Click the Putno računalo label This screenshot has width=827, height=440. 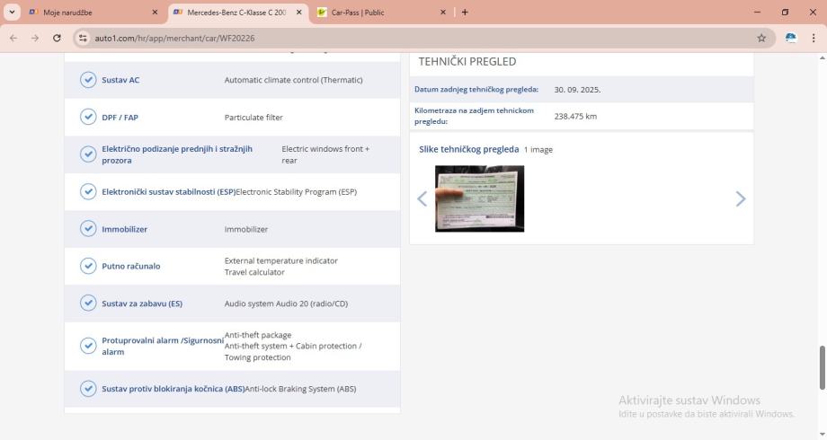point(131,266)
